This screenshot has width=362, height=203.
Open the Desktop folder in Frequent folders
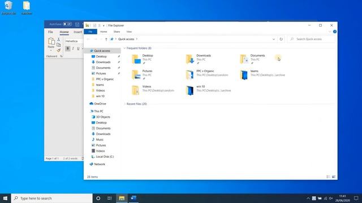click(143, 59)
